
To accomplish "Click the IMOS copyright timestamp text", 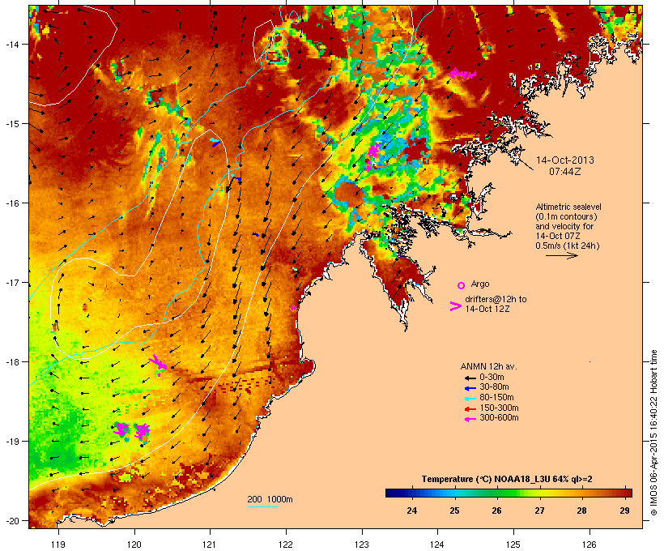I will point(653,433).
